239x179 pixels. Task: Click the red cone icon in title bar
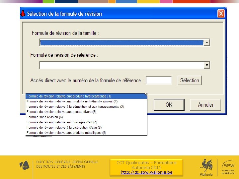point(23,14)
